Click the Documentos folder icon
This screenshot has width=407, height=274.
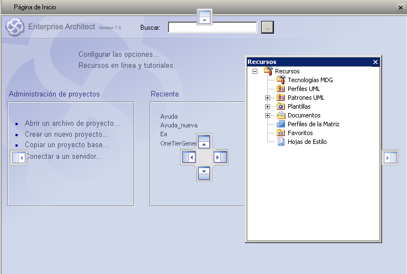(281, 115)
